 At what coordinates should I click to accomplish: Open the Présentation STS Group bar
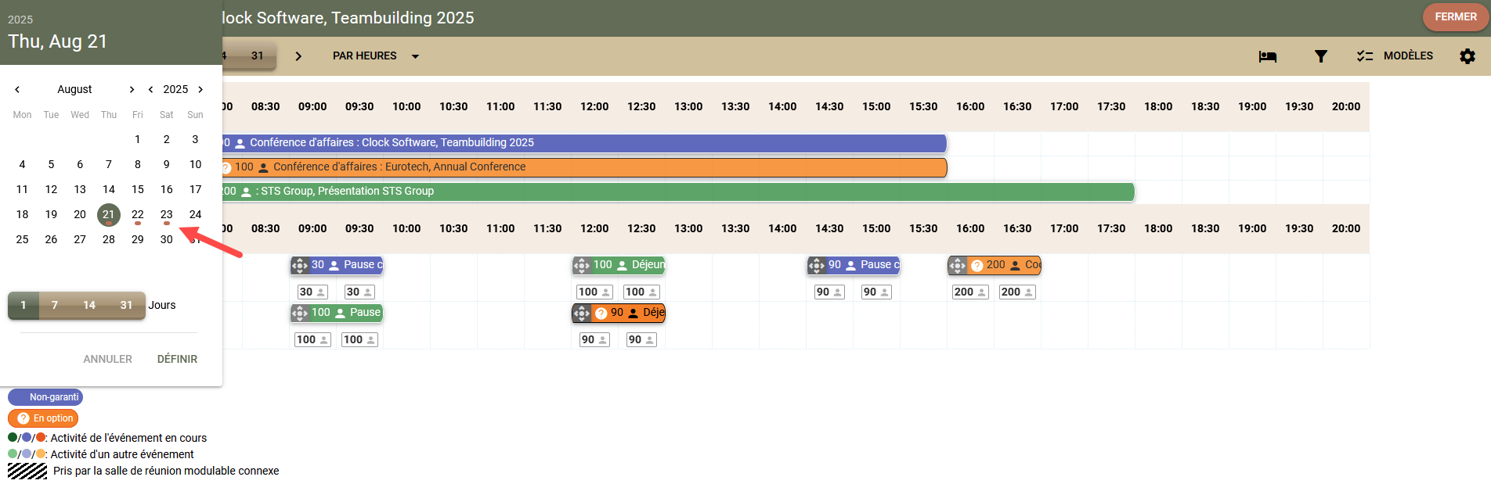678,192
